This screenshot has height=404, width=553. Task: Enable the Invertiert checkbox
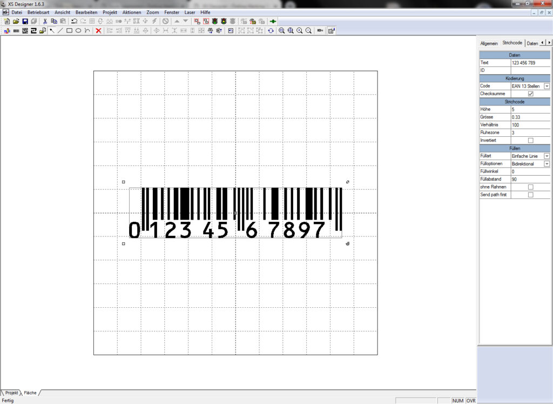[530, 140]
